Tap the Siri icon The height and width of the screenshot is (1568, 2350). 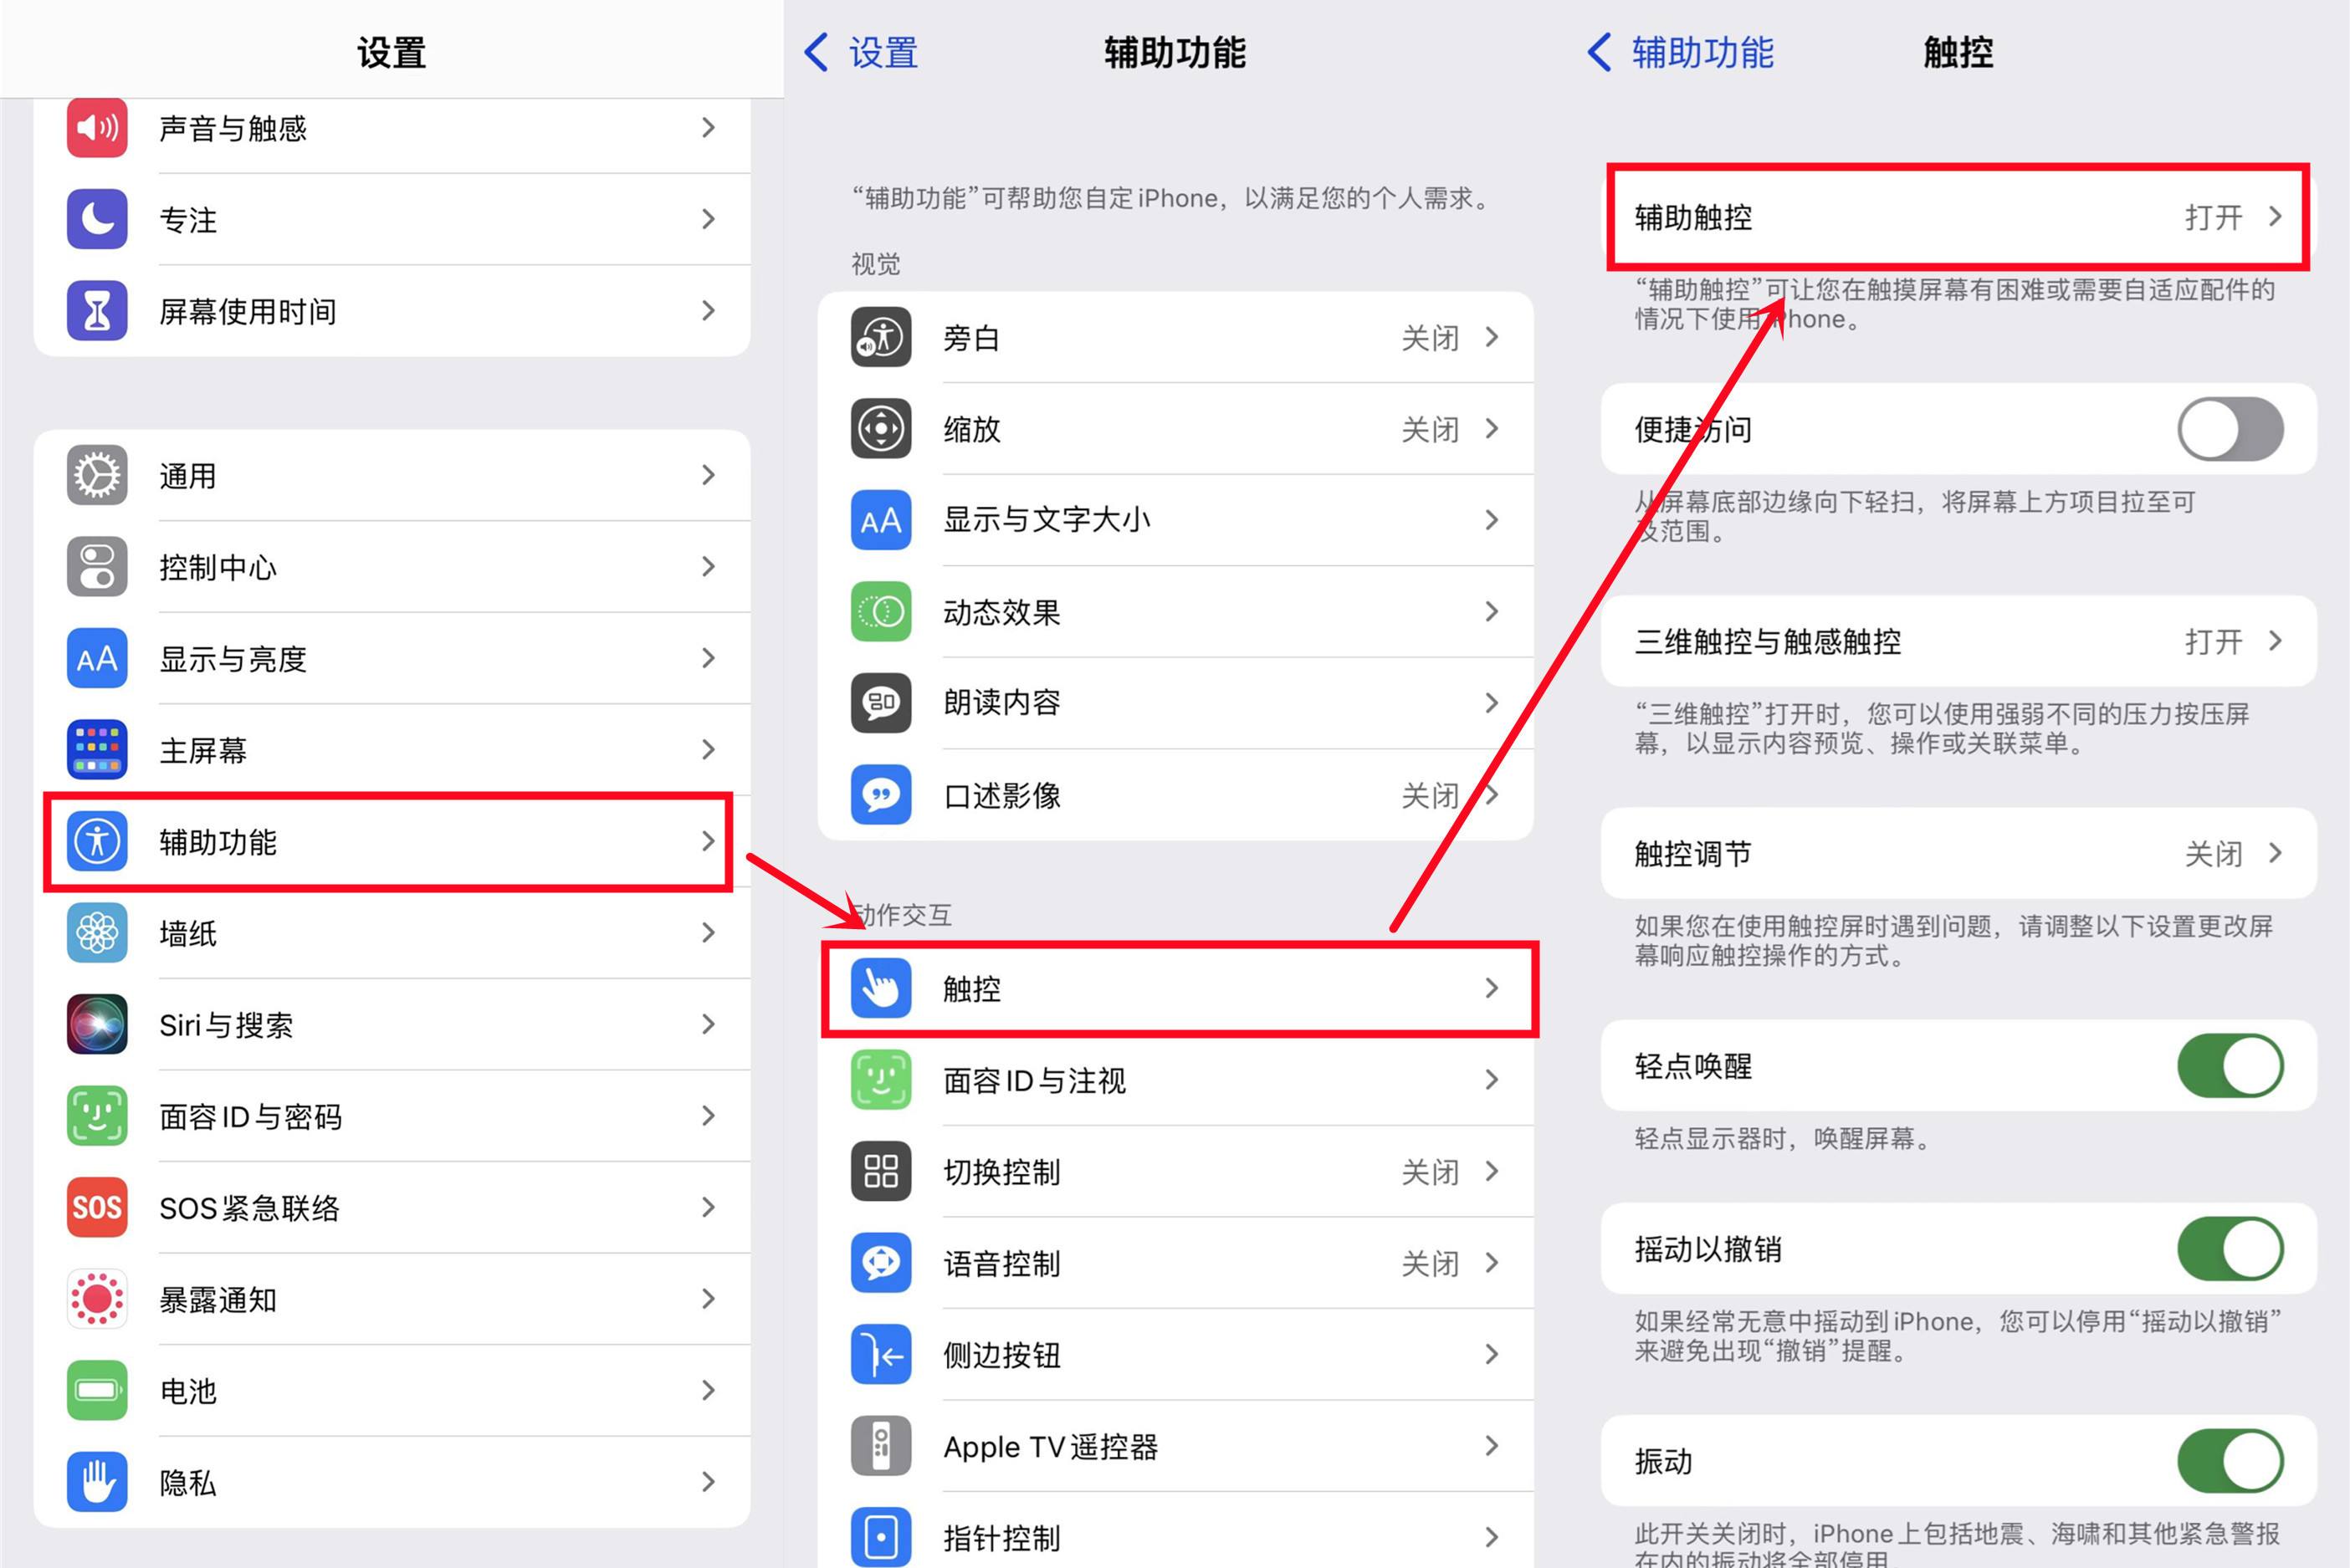point(97,1024)
